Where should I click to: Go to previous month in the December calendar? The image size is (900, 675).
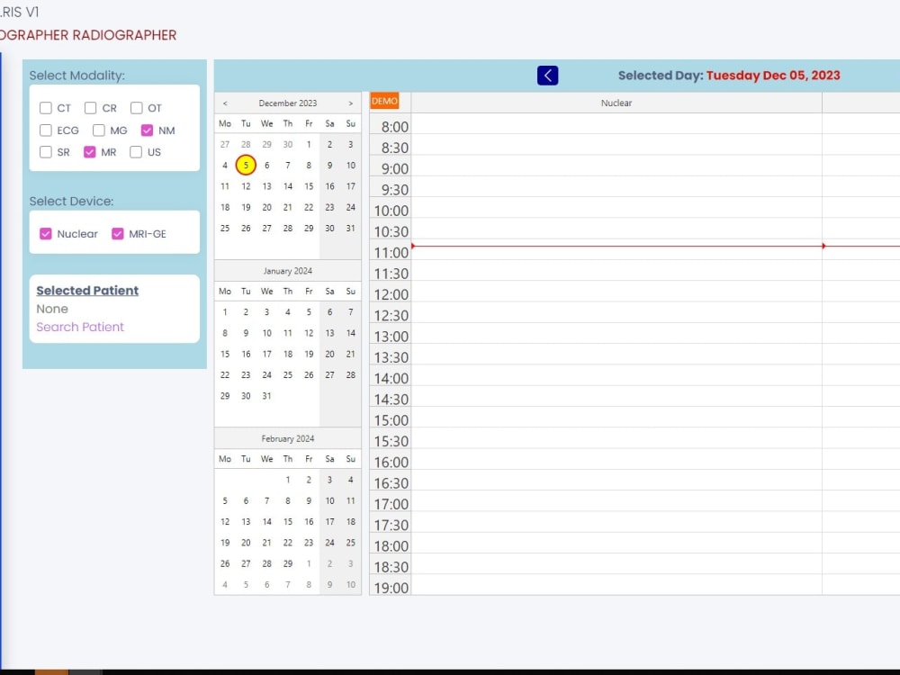224,103
